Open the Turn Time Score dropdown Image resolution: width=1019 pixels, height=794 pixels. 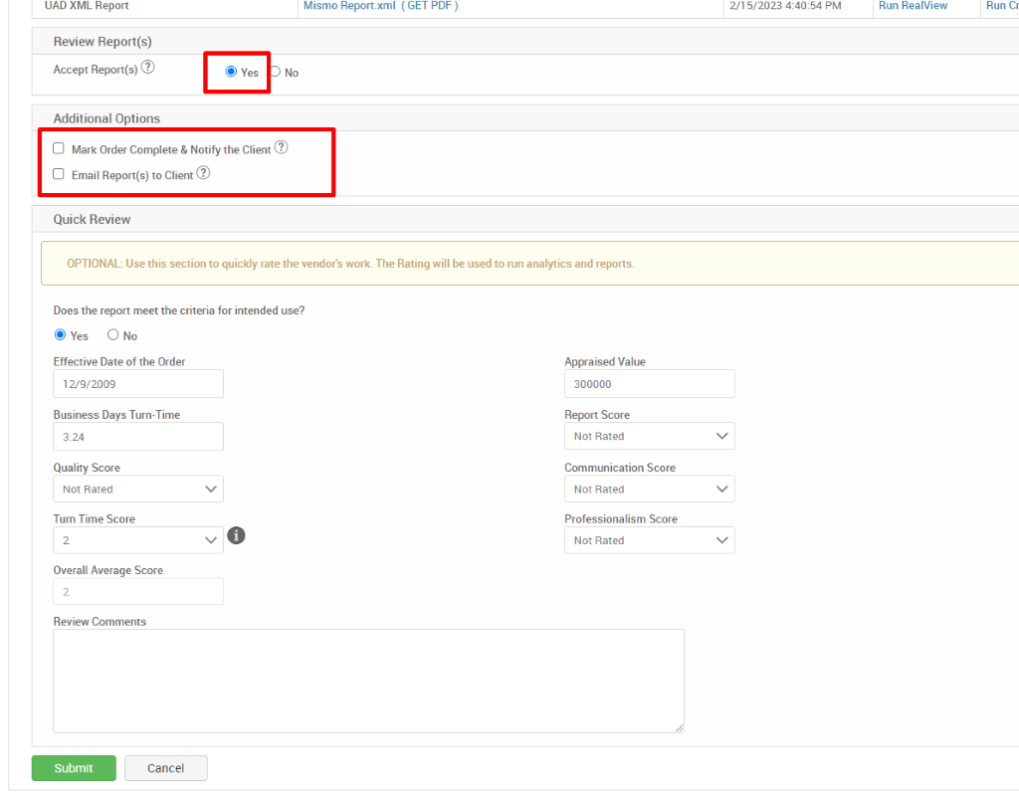[137, 540]
